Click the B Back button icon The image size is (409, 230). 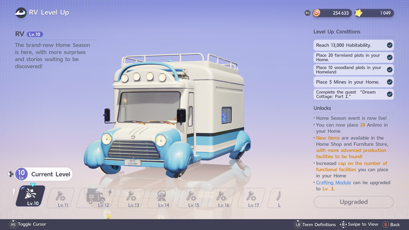tap(386, 224)
